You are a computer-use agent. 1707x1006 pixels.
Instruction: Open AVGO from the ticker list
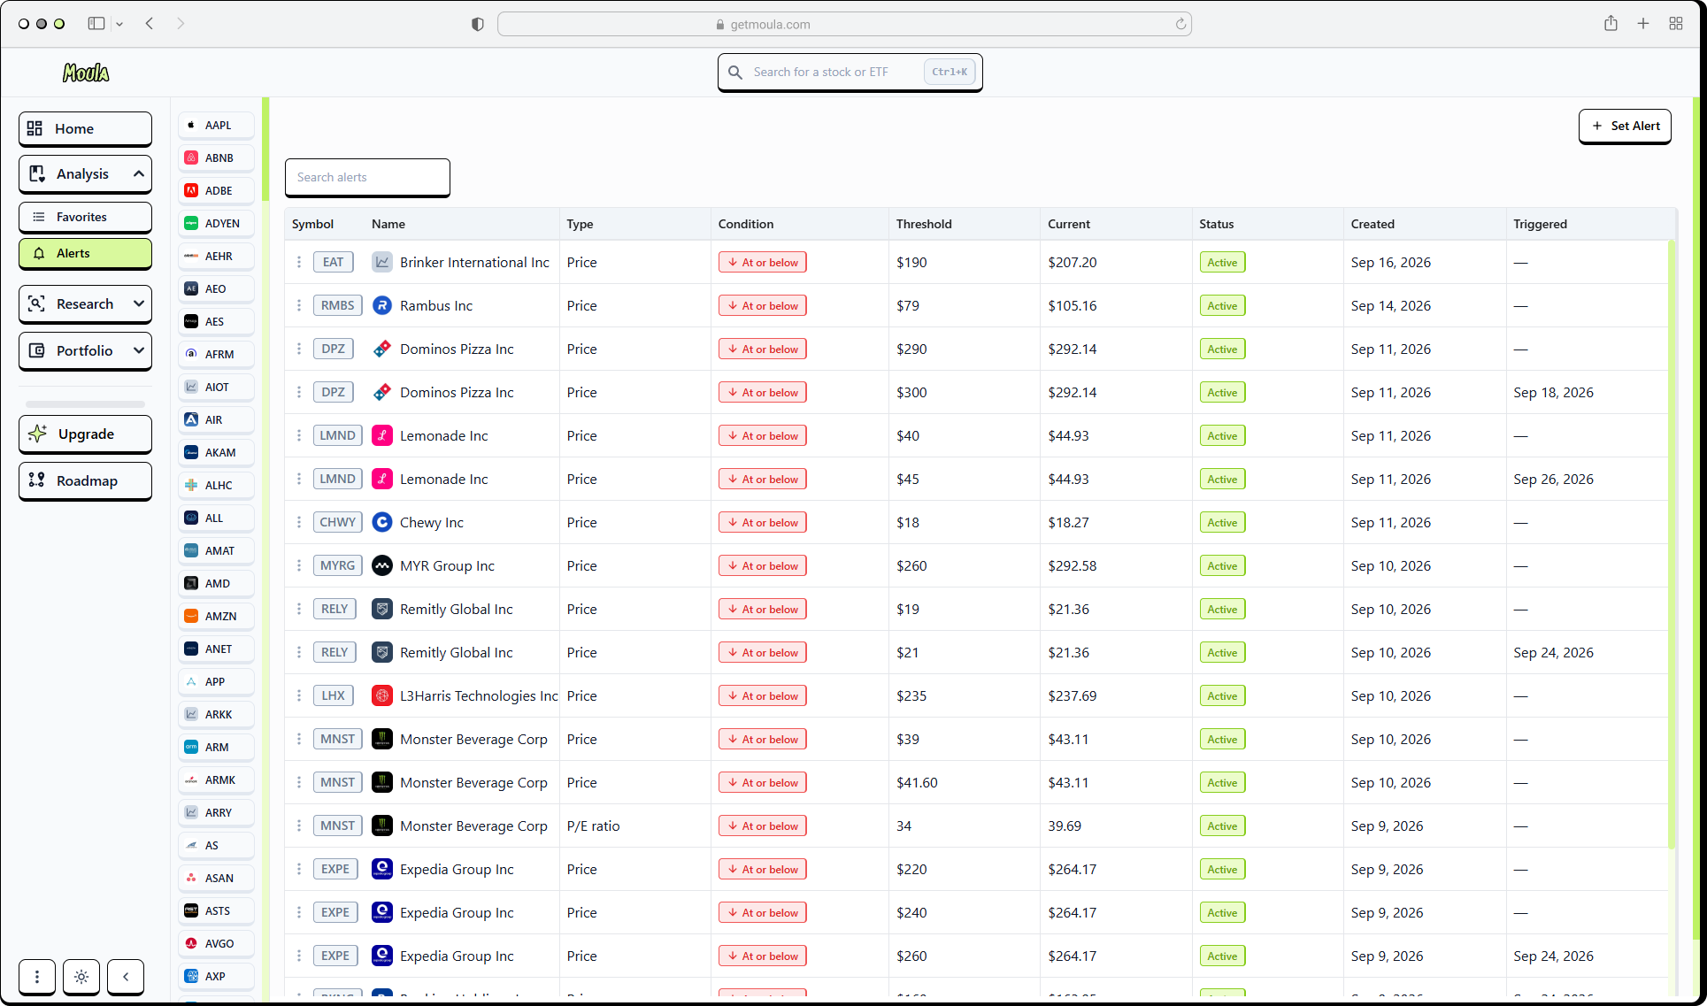(216, 943)
